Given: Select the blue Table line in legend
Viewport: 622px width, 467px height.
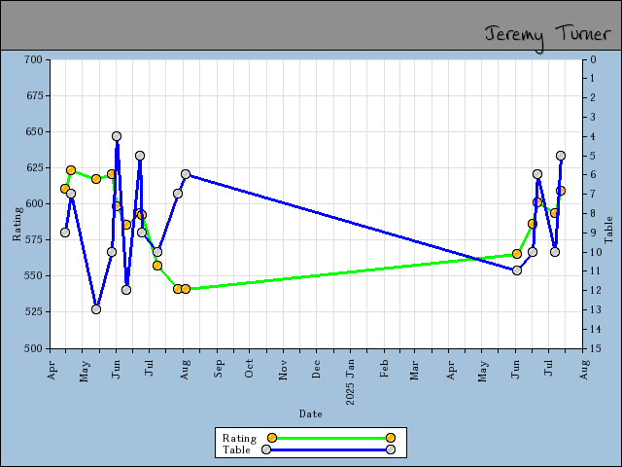Looking at the screenshot, I should pyautogui.click(x=328, y=449).
